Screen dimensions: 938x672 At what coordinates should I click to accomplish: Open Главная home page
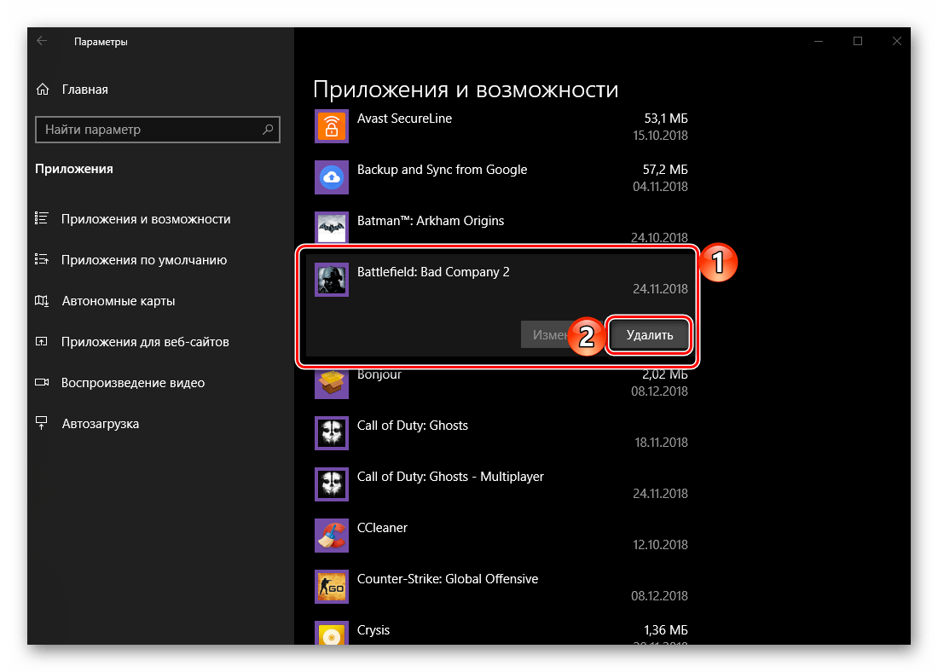[x=84, y=90]
